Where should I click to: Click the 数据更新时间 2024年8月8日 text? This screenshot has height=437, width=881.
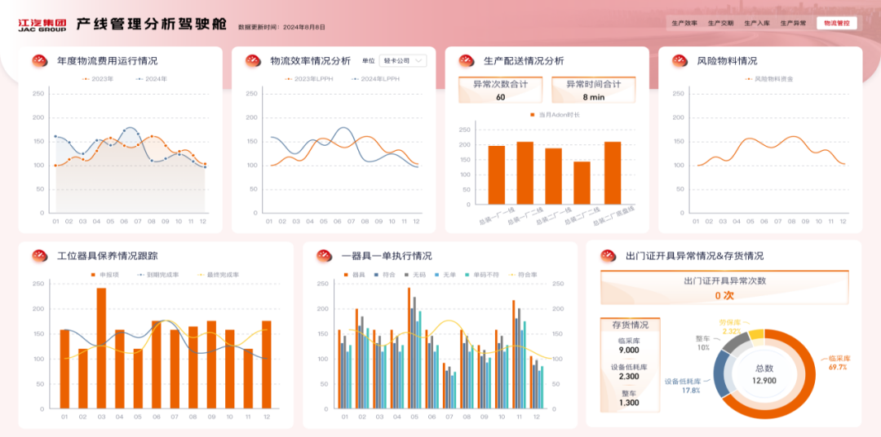coord(281,26)
